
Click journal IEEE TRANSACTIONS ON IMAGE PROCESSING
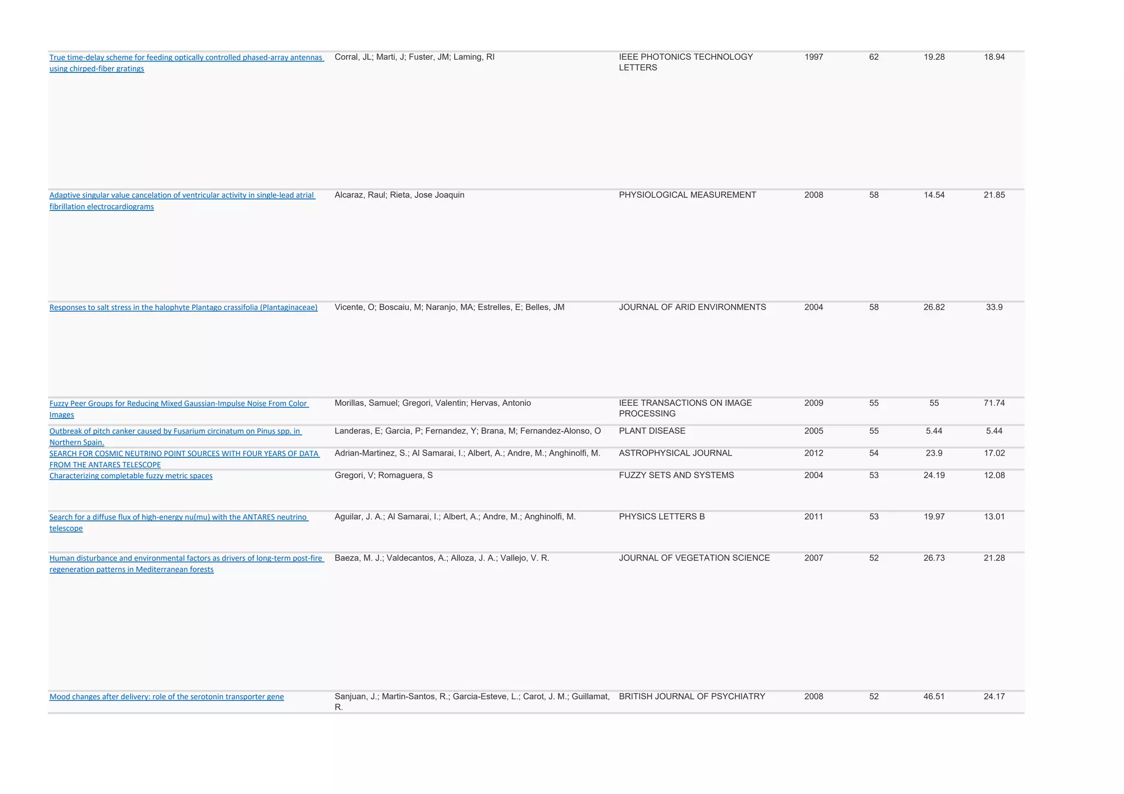pyautogui.click(x=685, y=409)
